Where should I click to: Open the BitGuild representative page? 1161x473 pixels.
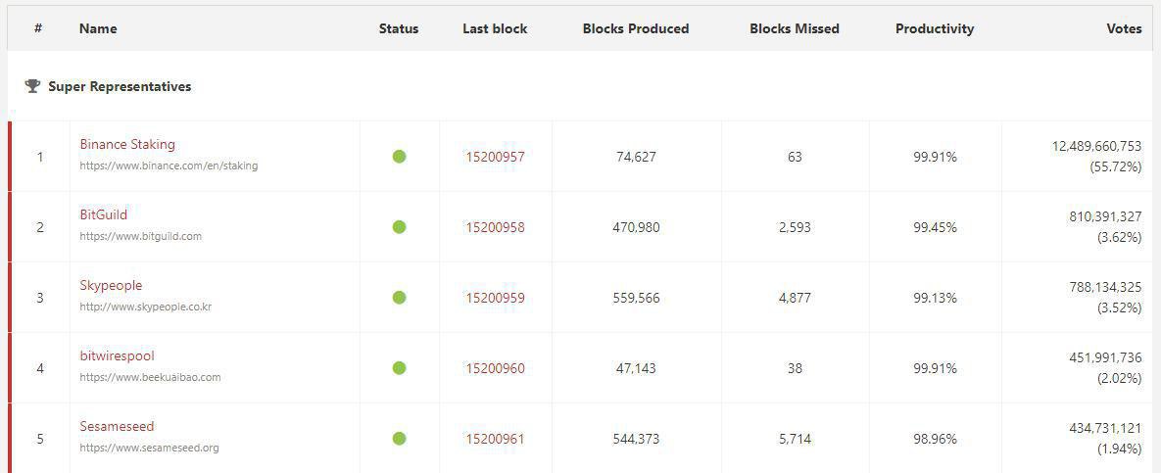click(x=104, y=214)
